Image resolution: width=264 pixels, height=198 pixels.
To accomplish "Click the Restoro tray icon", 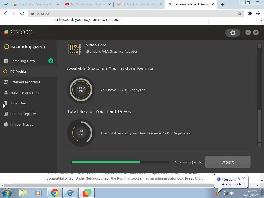I will tap(218, 193).
